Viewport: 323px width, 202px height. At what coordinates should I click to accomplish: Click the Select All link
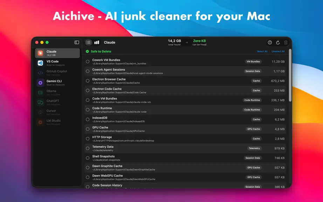pos(262,52)
